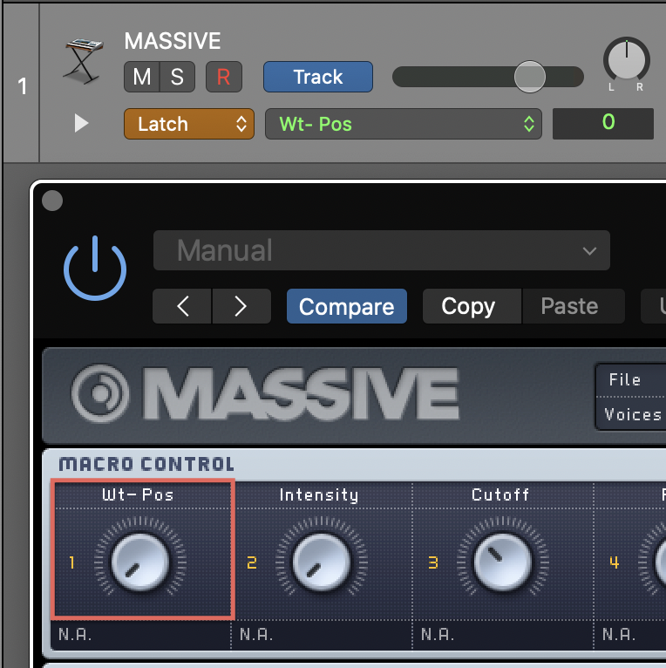Screen dimensions: 666x668
Task: Click N.A. field under macro 4
Action: coord(630,635)
